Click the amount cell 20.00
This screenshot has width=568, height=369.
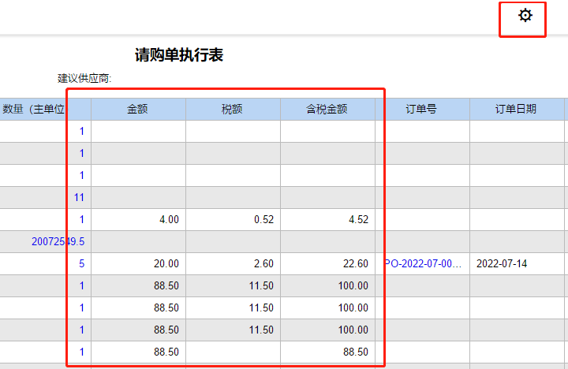point(166,263)
